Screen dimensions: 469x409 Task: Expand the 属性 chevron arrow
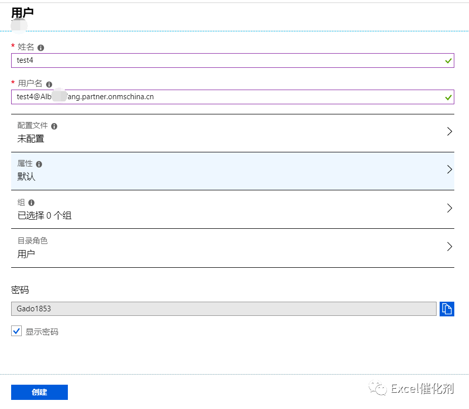click(449, 170)
